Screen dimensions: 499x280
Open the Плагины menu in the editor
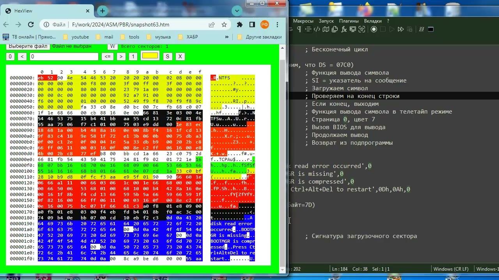tap(349, 21)
